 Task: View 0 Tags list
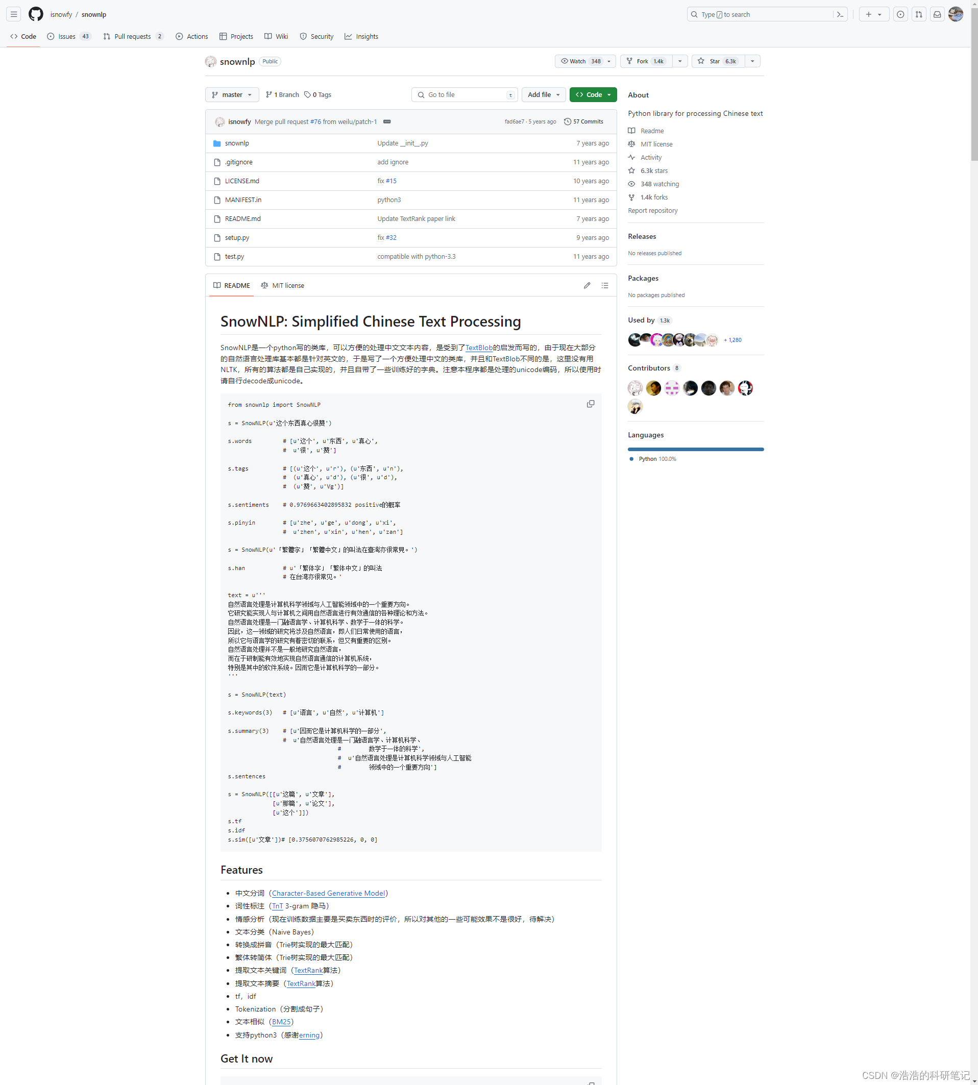pyautogui.click(x=317, y=95)
